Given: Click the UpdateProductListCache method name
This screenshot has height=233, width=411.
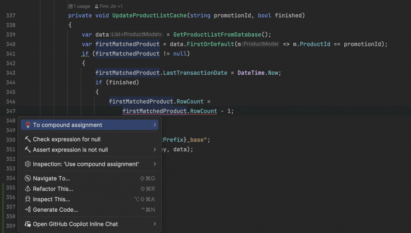Looking at the screenshot, I should [x=149, y=16].
